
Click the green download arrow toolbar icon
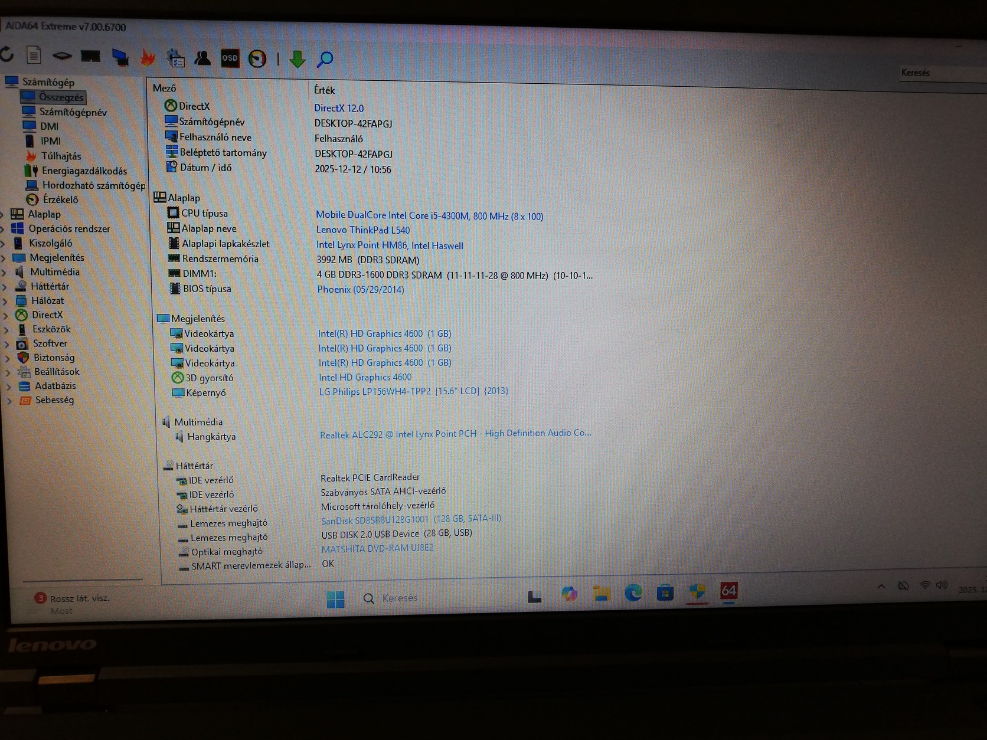(298, 59)
